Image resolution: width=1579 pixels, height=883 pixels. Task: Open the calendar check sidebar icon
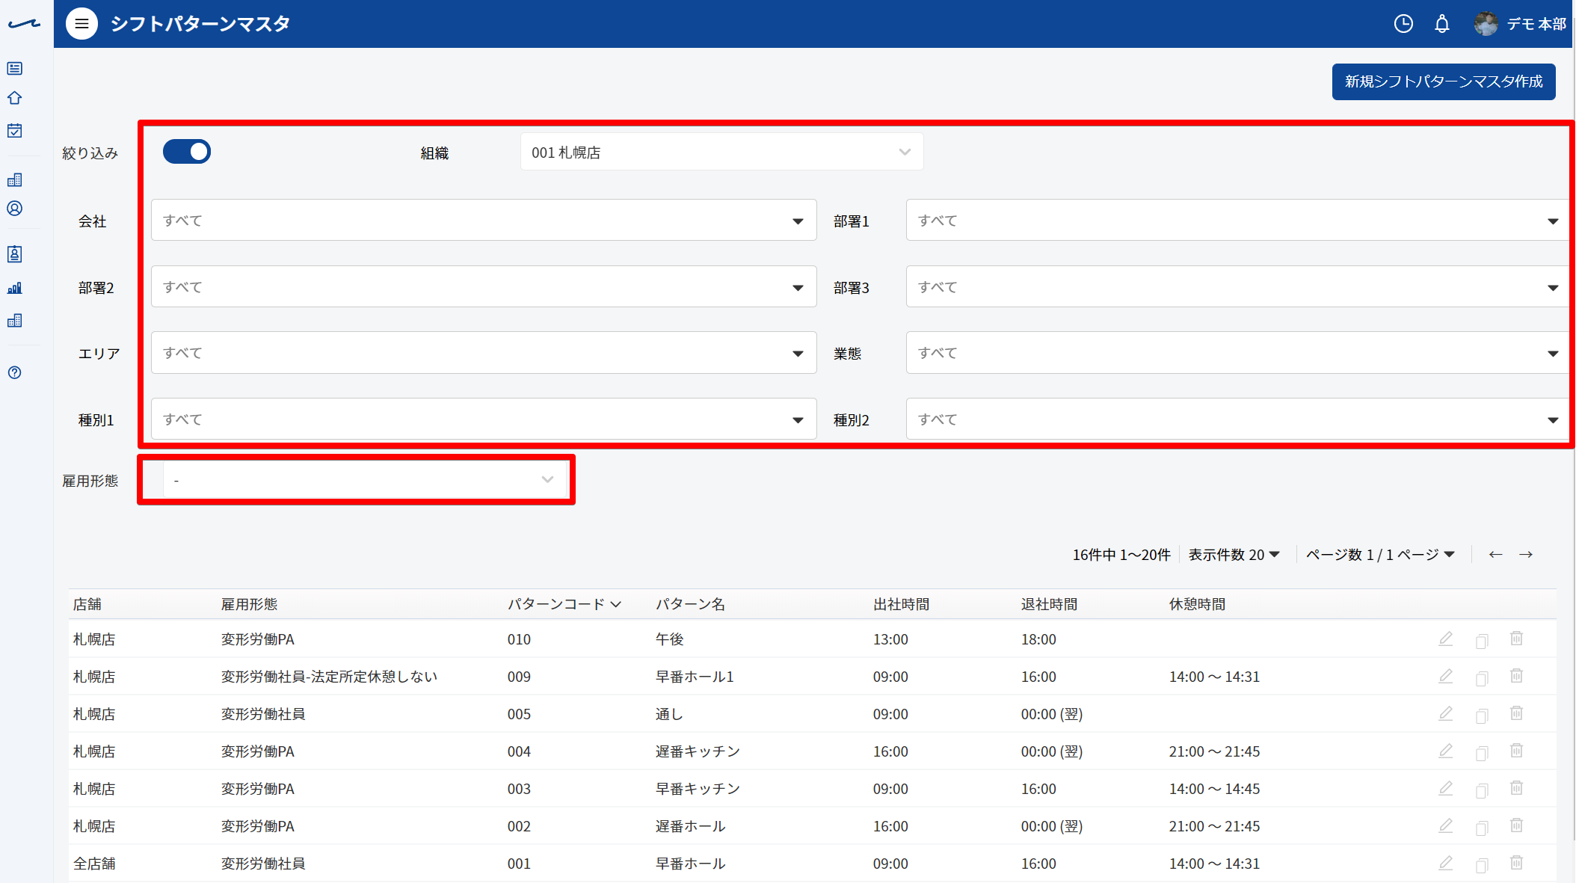pos(15,131)
